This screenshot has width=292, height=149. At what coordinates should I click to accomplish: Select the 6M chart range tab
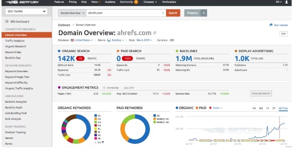click(x=261, y=108)
